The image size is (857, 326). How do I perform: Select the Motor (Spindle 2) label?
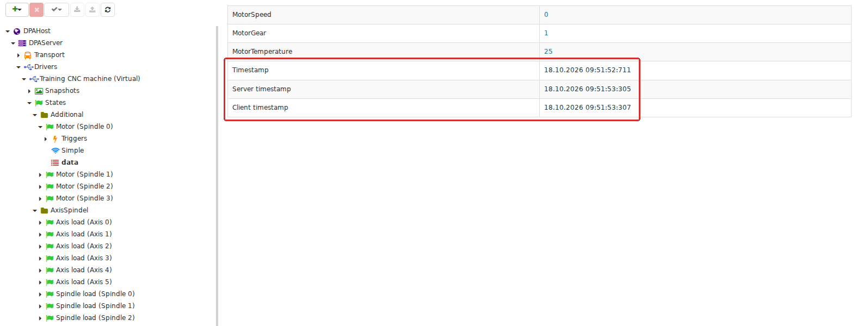click(84, 186)
